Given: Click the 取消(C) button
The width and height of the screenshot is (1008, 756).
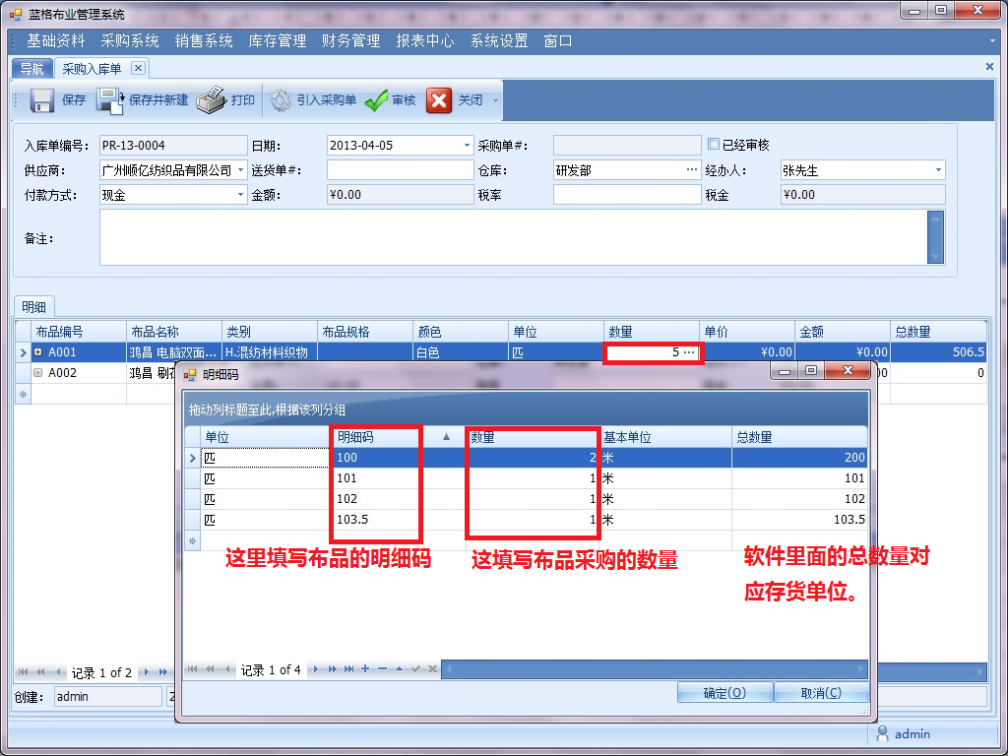Looking at the screenshot, I should click(x=821, y=693).
